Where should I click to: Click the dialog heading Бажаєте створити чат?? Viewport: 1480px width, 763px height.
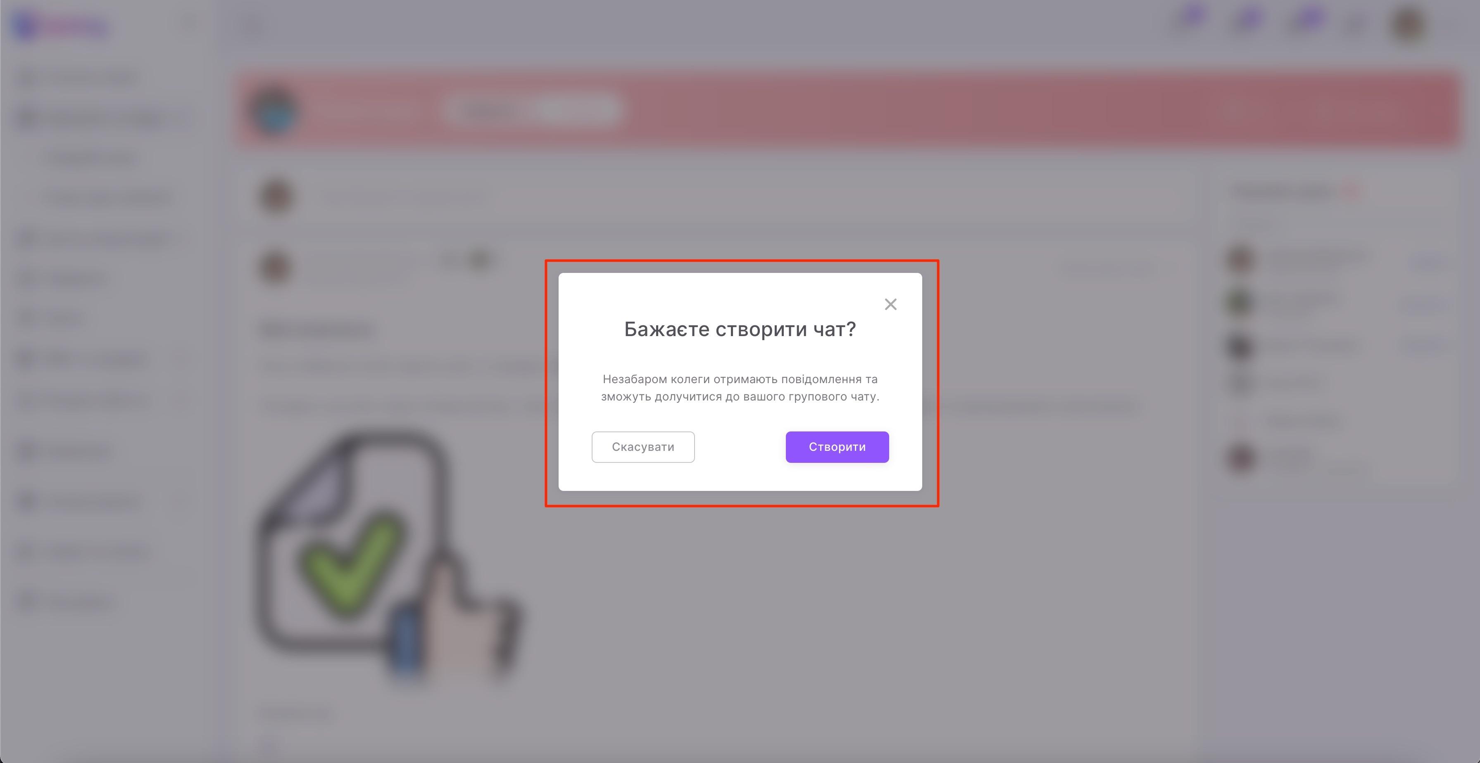pos(740,329)
